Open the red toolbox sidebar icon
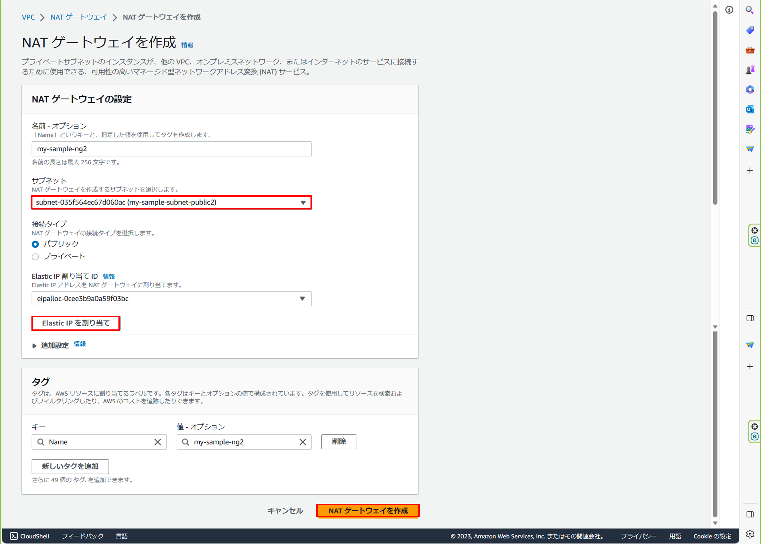The height and width of the screenshot is (544, 761). tap(750, 50)
